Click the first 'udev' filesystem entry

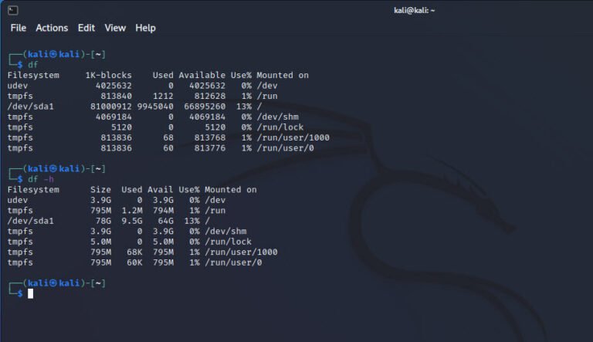pyautogui.click(x=18, y=86)
